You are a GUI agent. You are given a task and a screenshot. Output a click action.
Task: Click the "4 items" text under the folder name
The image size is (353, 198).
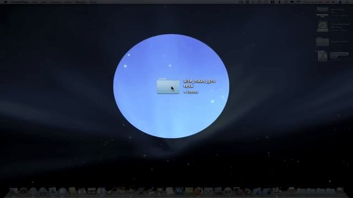pos(191,92)
